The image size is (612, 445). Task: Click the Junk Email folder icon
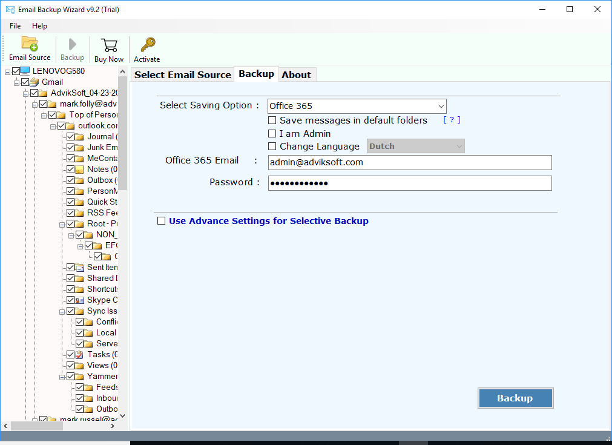tap(79, 148)
